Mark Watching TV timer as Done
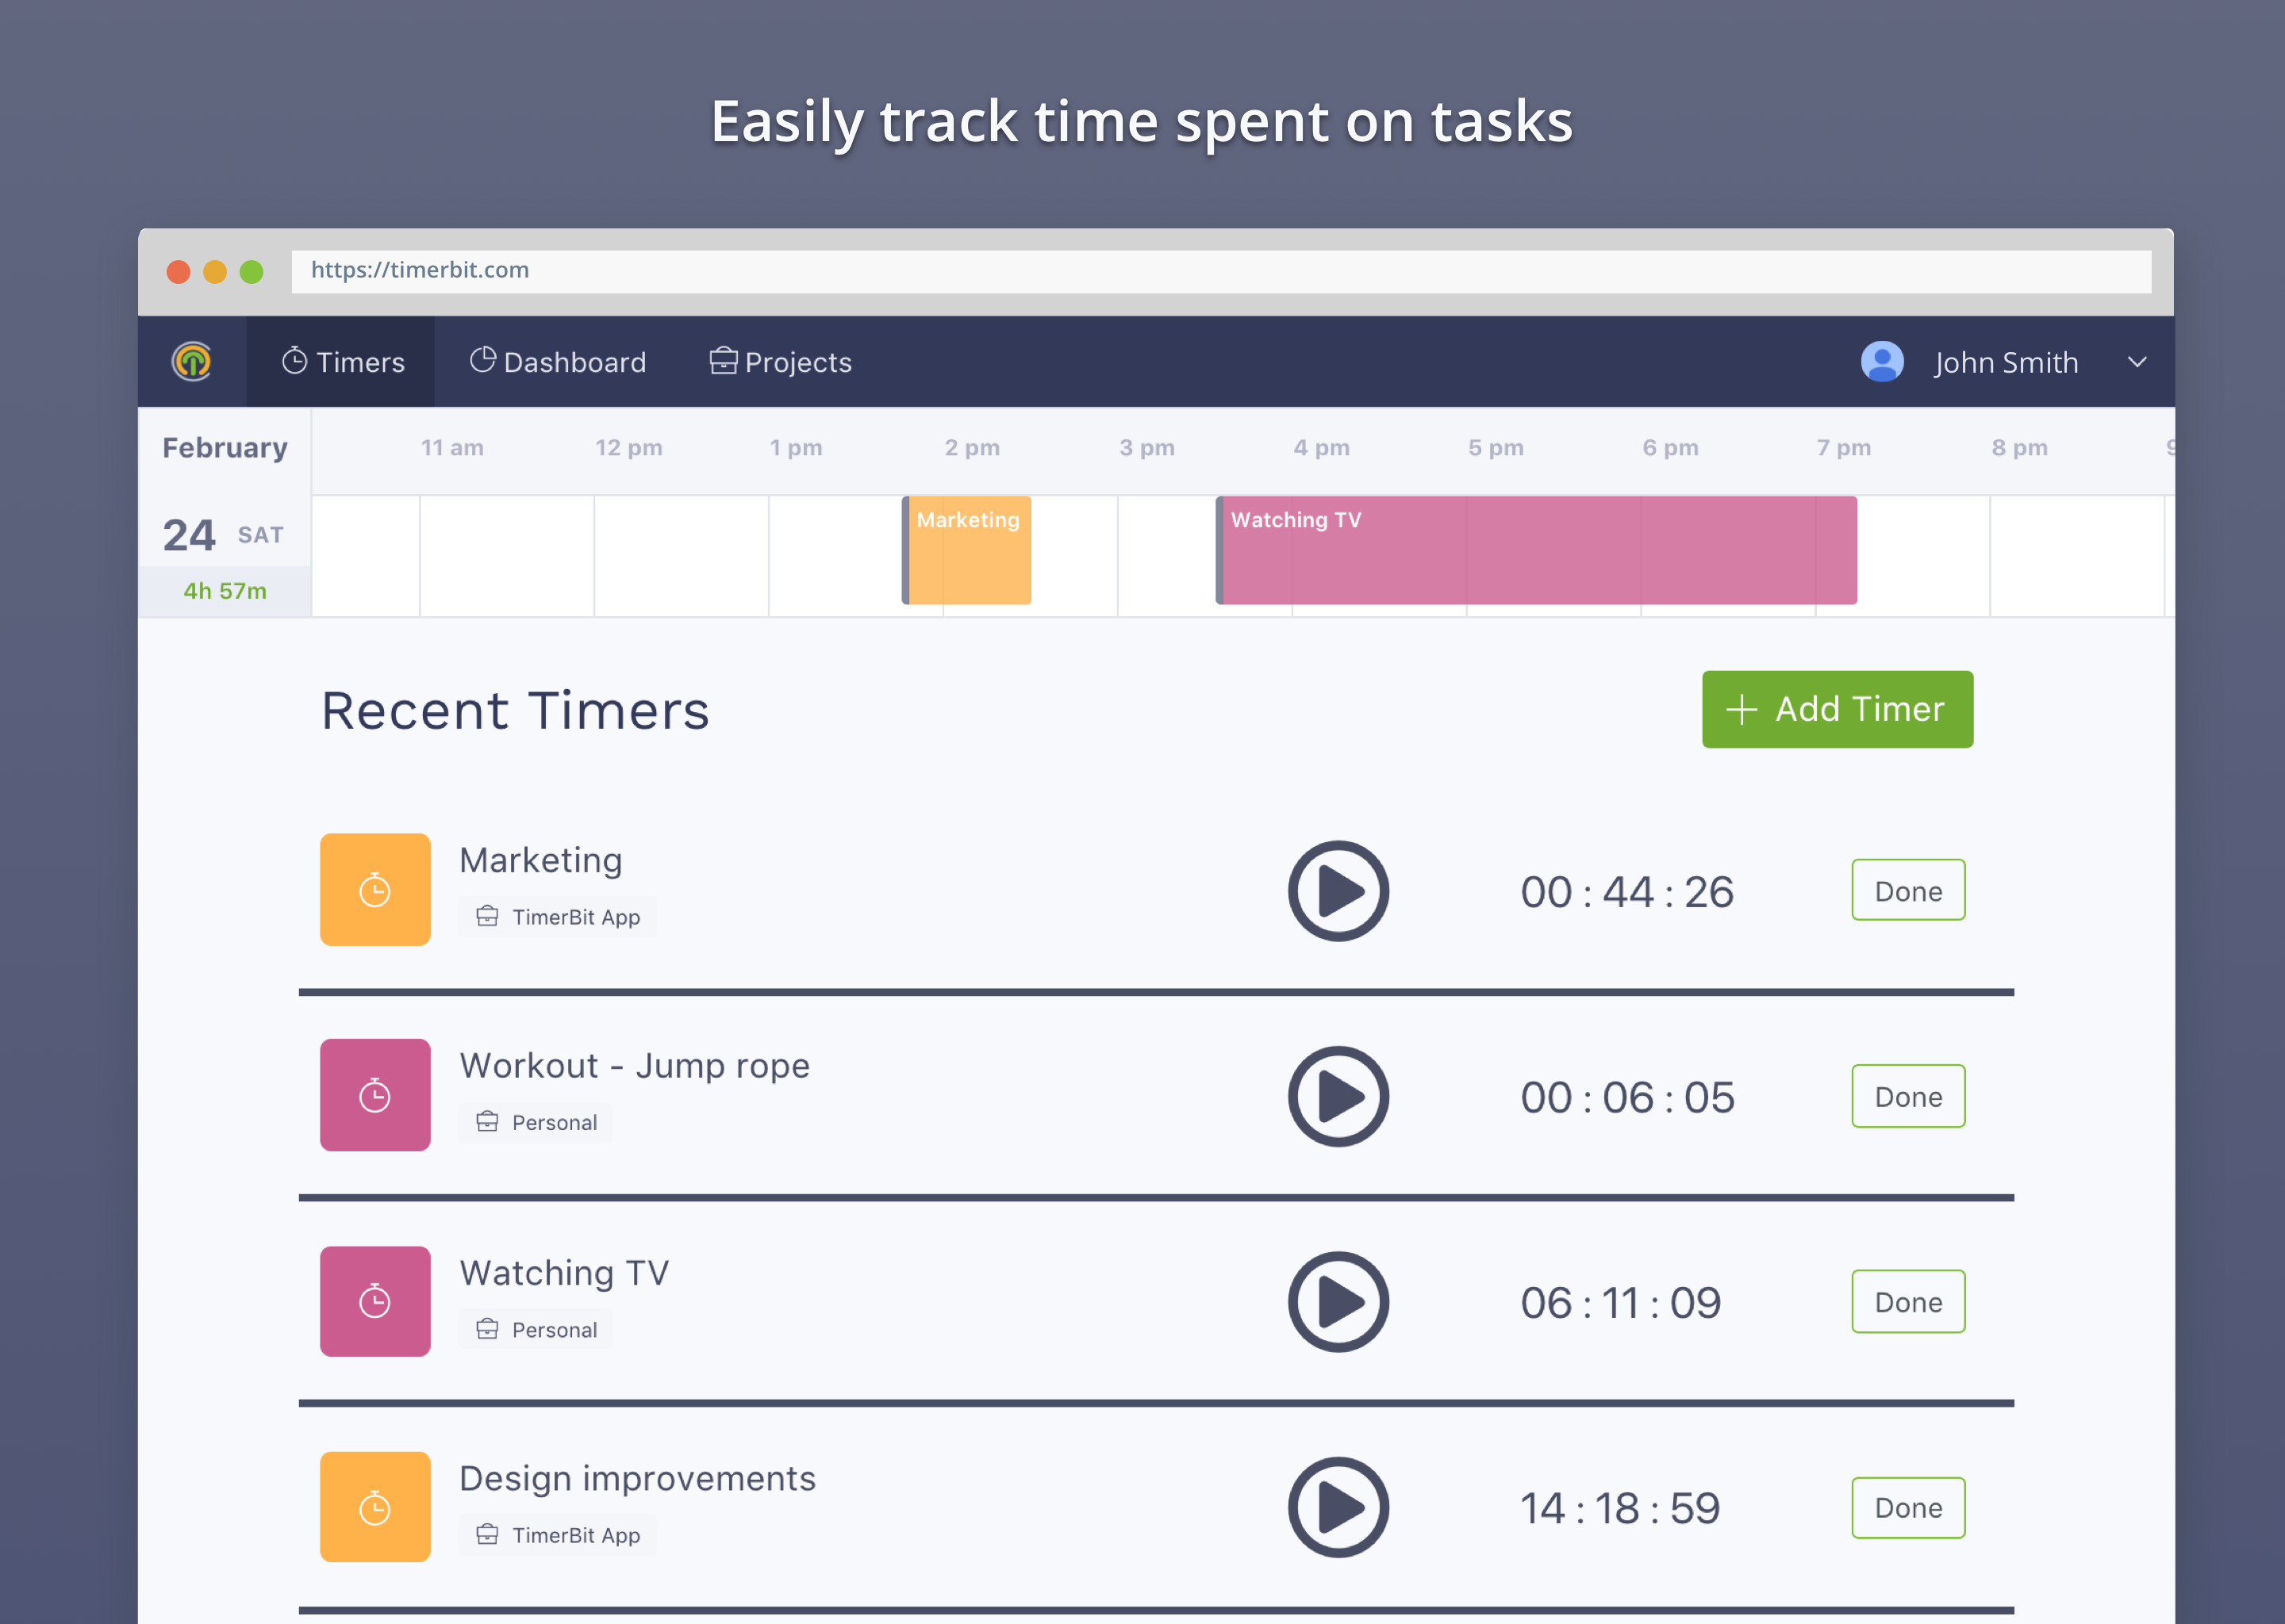2285x1624 pixels. coord(1908,1302)
